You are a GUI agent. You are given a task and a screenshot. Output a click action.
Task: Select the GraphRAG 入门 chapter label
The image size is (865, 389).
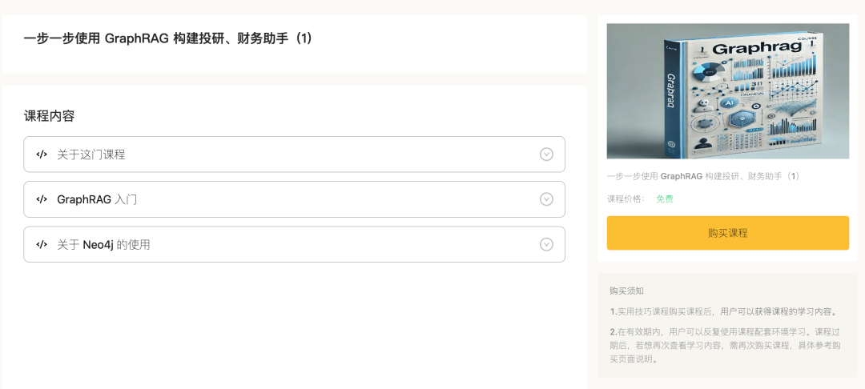point(97,199)
